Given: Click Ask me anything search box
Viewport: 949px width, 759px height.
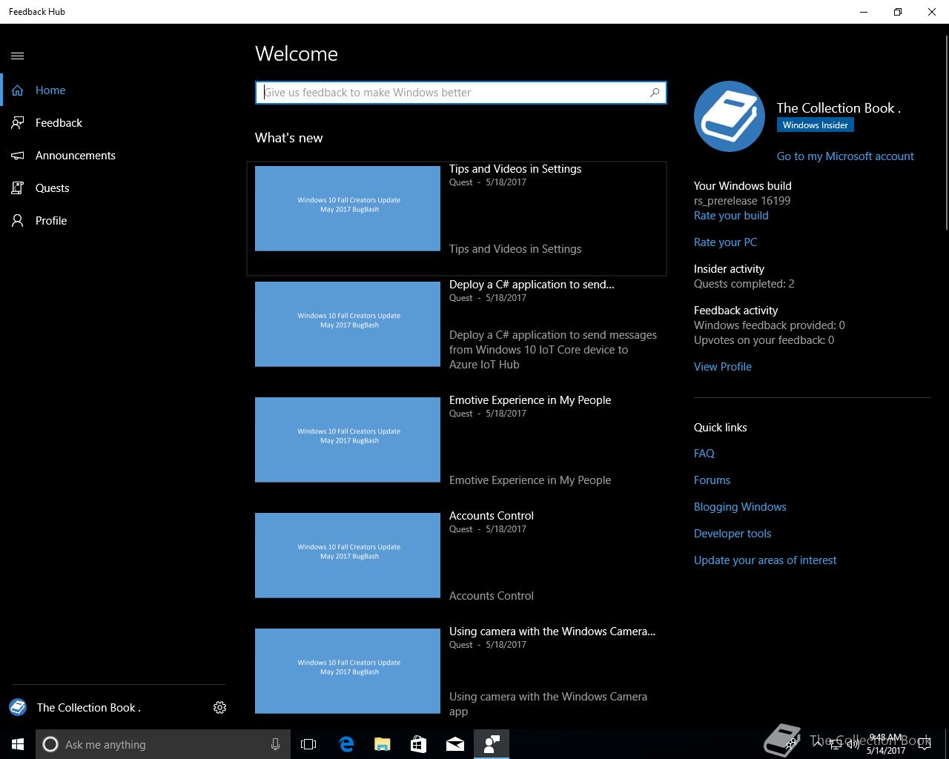Looking at the screenshot, I should coord(162,744).
